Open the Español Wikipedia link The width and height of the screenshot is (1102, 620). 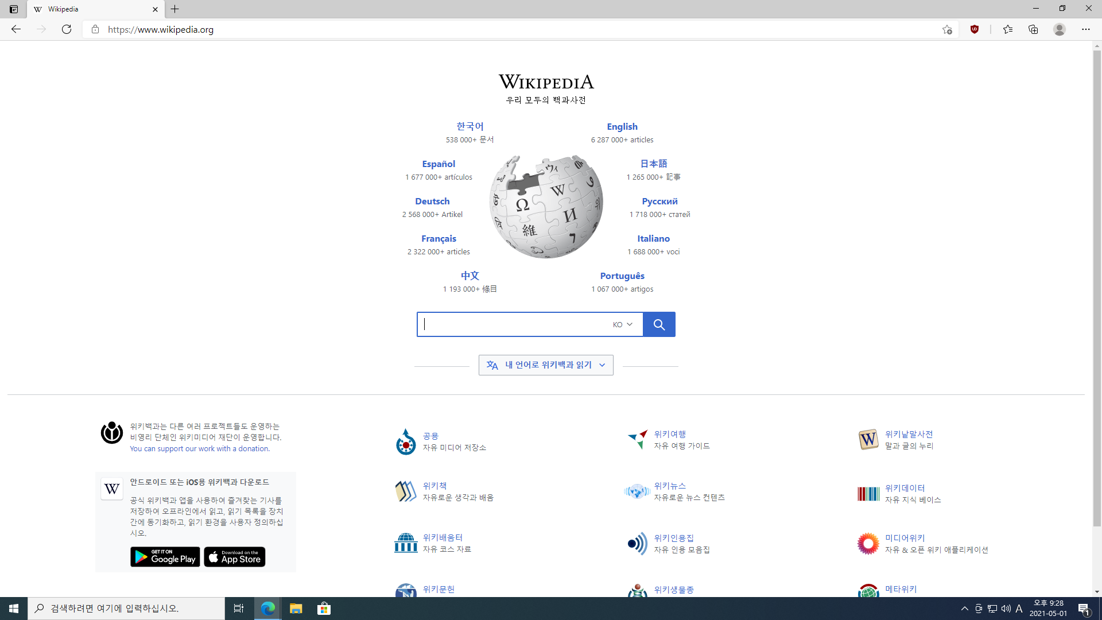click(439, 164)
